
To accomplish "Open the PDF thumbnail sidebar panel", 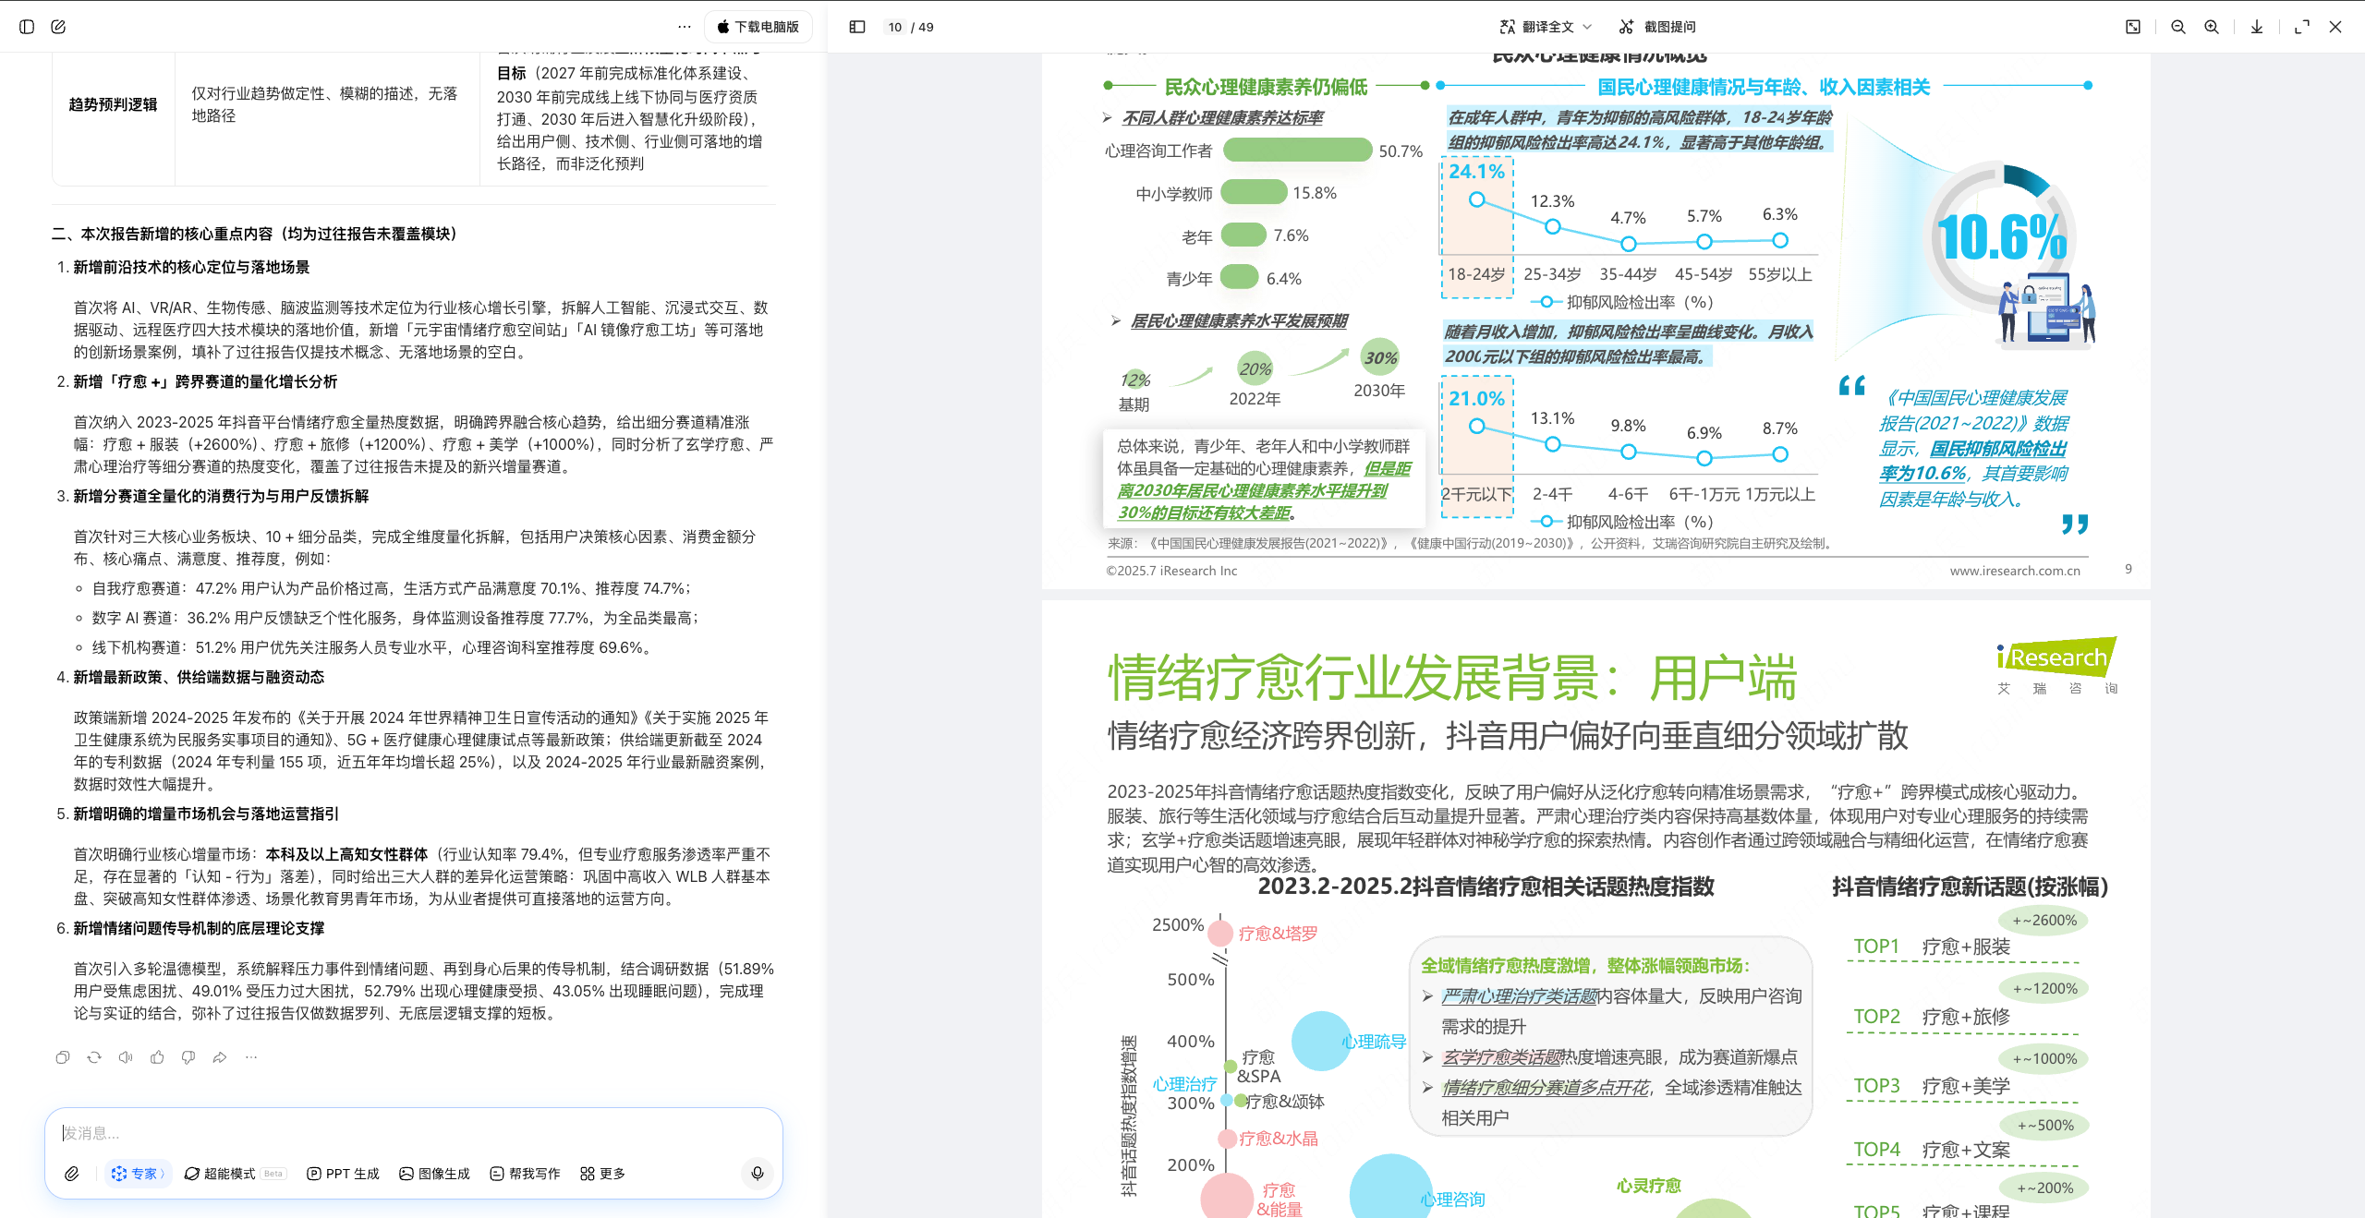I will pos(855,27).
